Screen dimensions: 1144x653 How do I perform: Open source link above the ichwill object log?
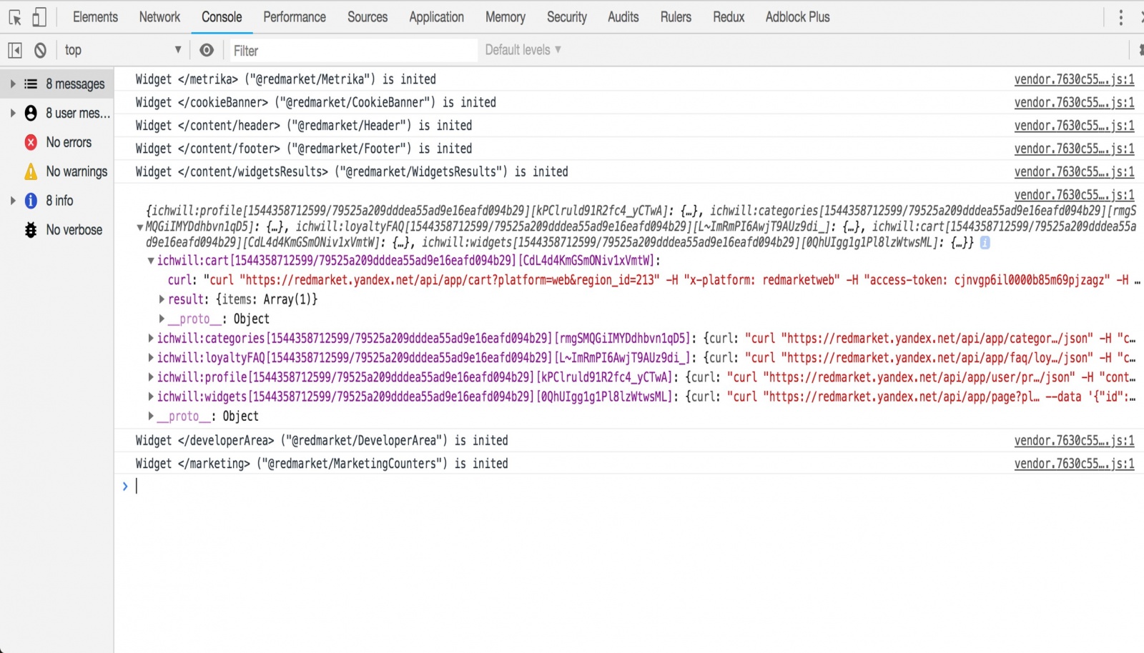pos(1074,195)
